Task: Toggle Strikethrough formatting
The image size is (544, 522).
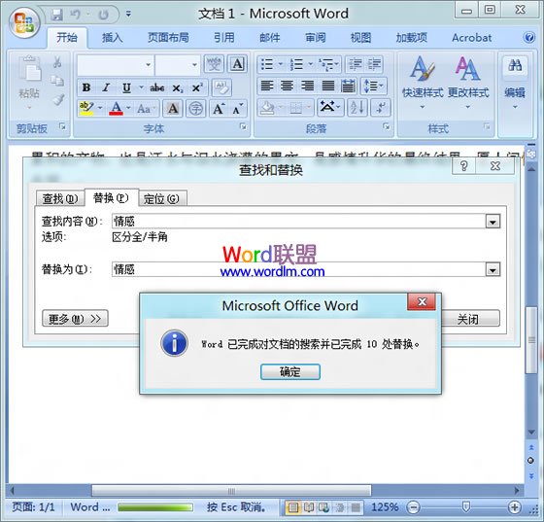Action: pyautogui.click(x=156, y=87)
